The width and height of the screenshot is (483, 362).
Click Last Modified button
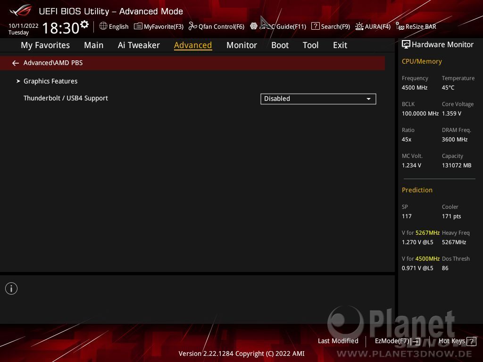338,341
